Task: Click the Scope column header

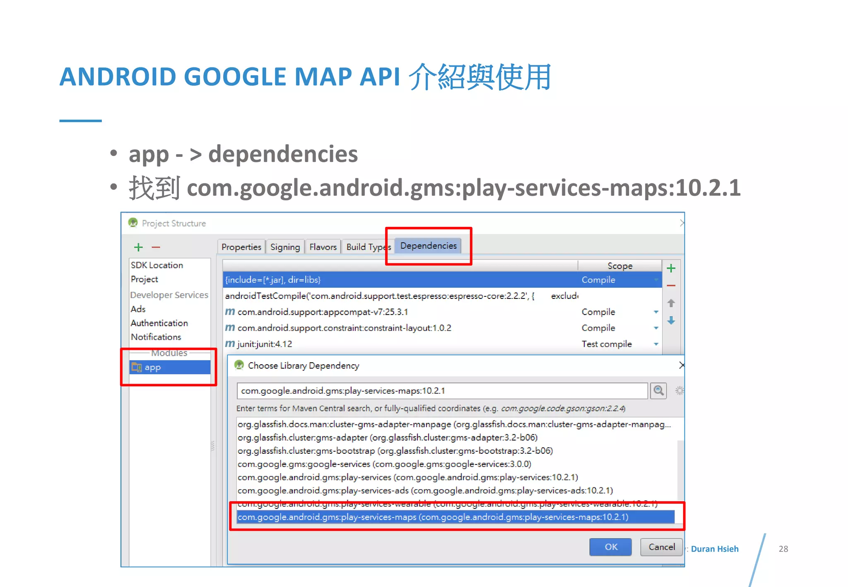Action: [x=619, y=266]
